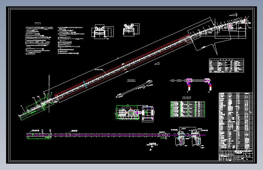Image resolution: width=263 pixels, height=170 pixels.
Task: Click the second trough idler cross-section view
Action: pos(131,30)
